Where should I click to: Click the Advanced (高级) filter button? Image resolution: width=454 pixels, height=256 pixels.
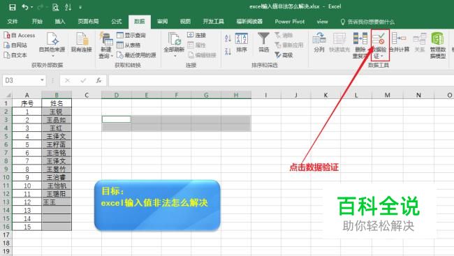pyautogui.click(x=284, y=54)
